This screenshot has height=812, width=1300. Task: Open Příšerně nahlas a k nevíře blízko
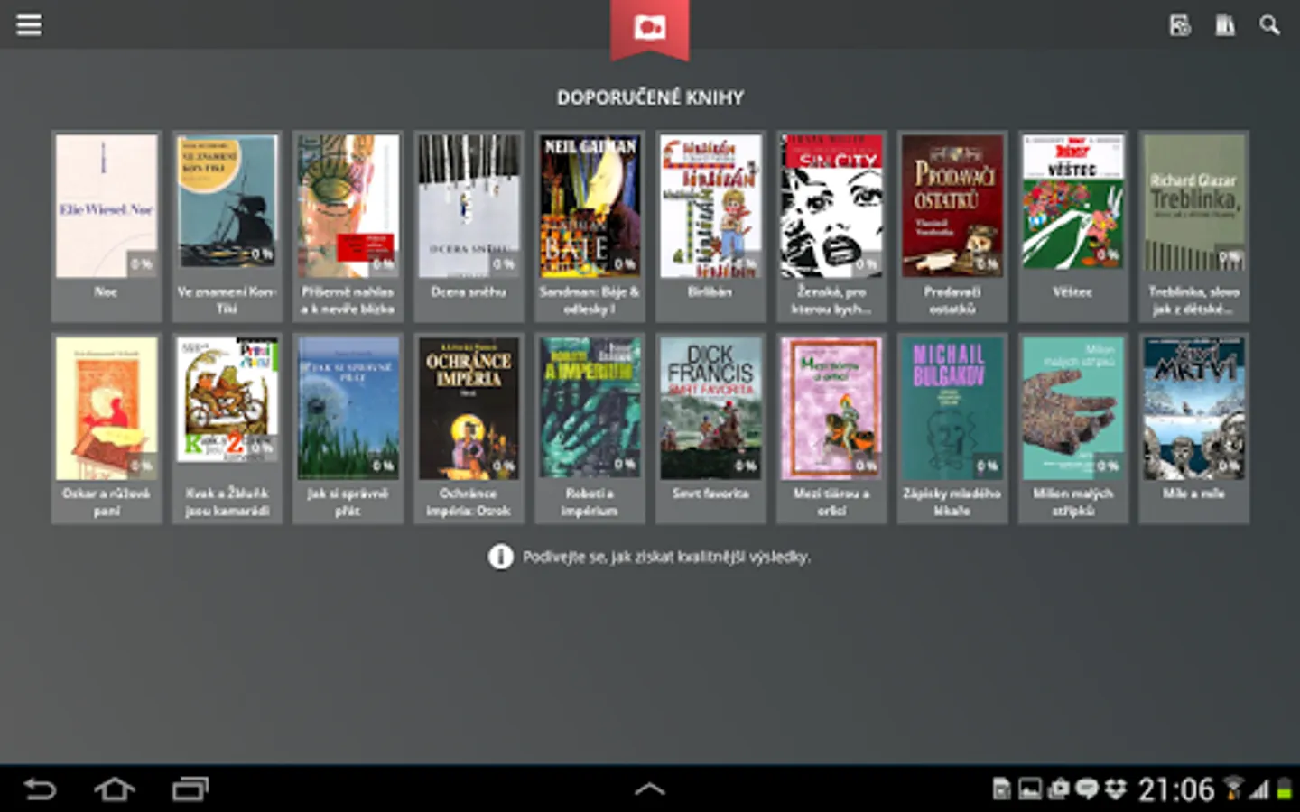(x=348, y=226)
